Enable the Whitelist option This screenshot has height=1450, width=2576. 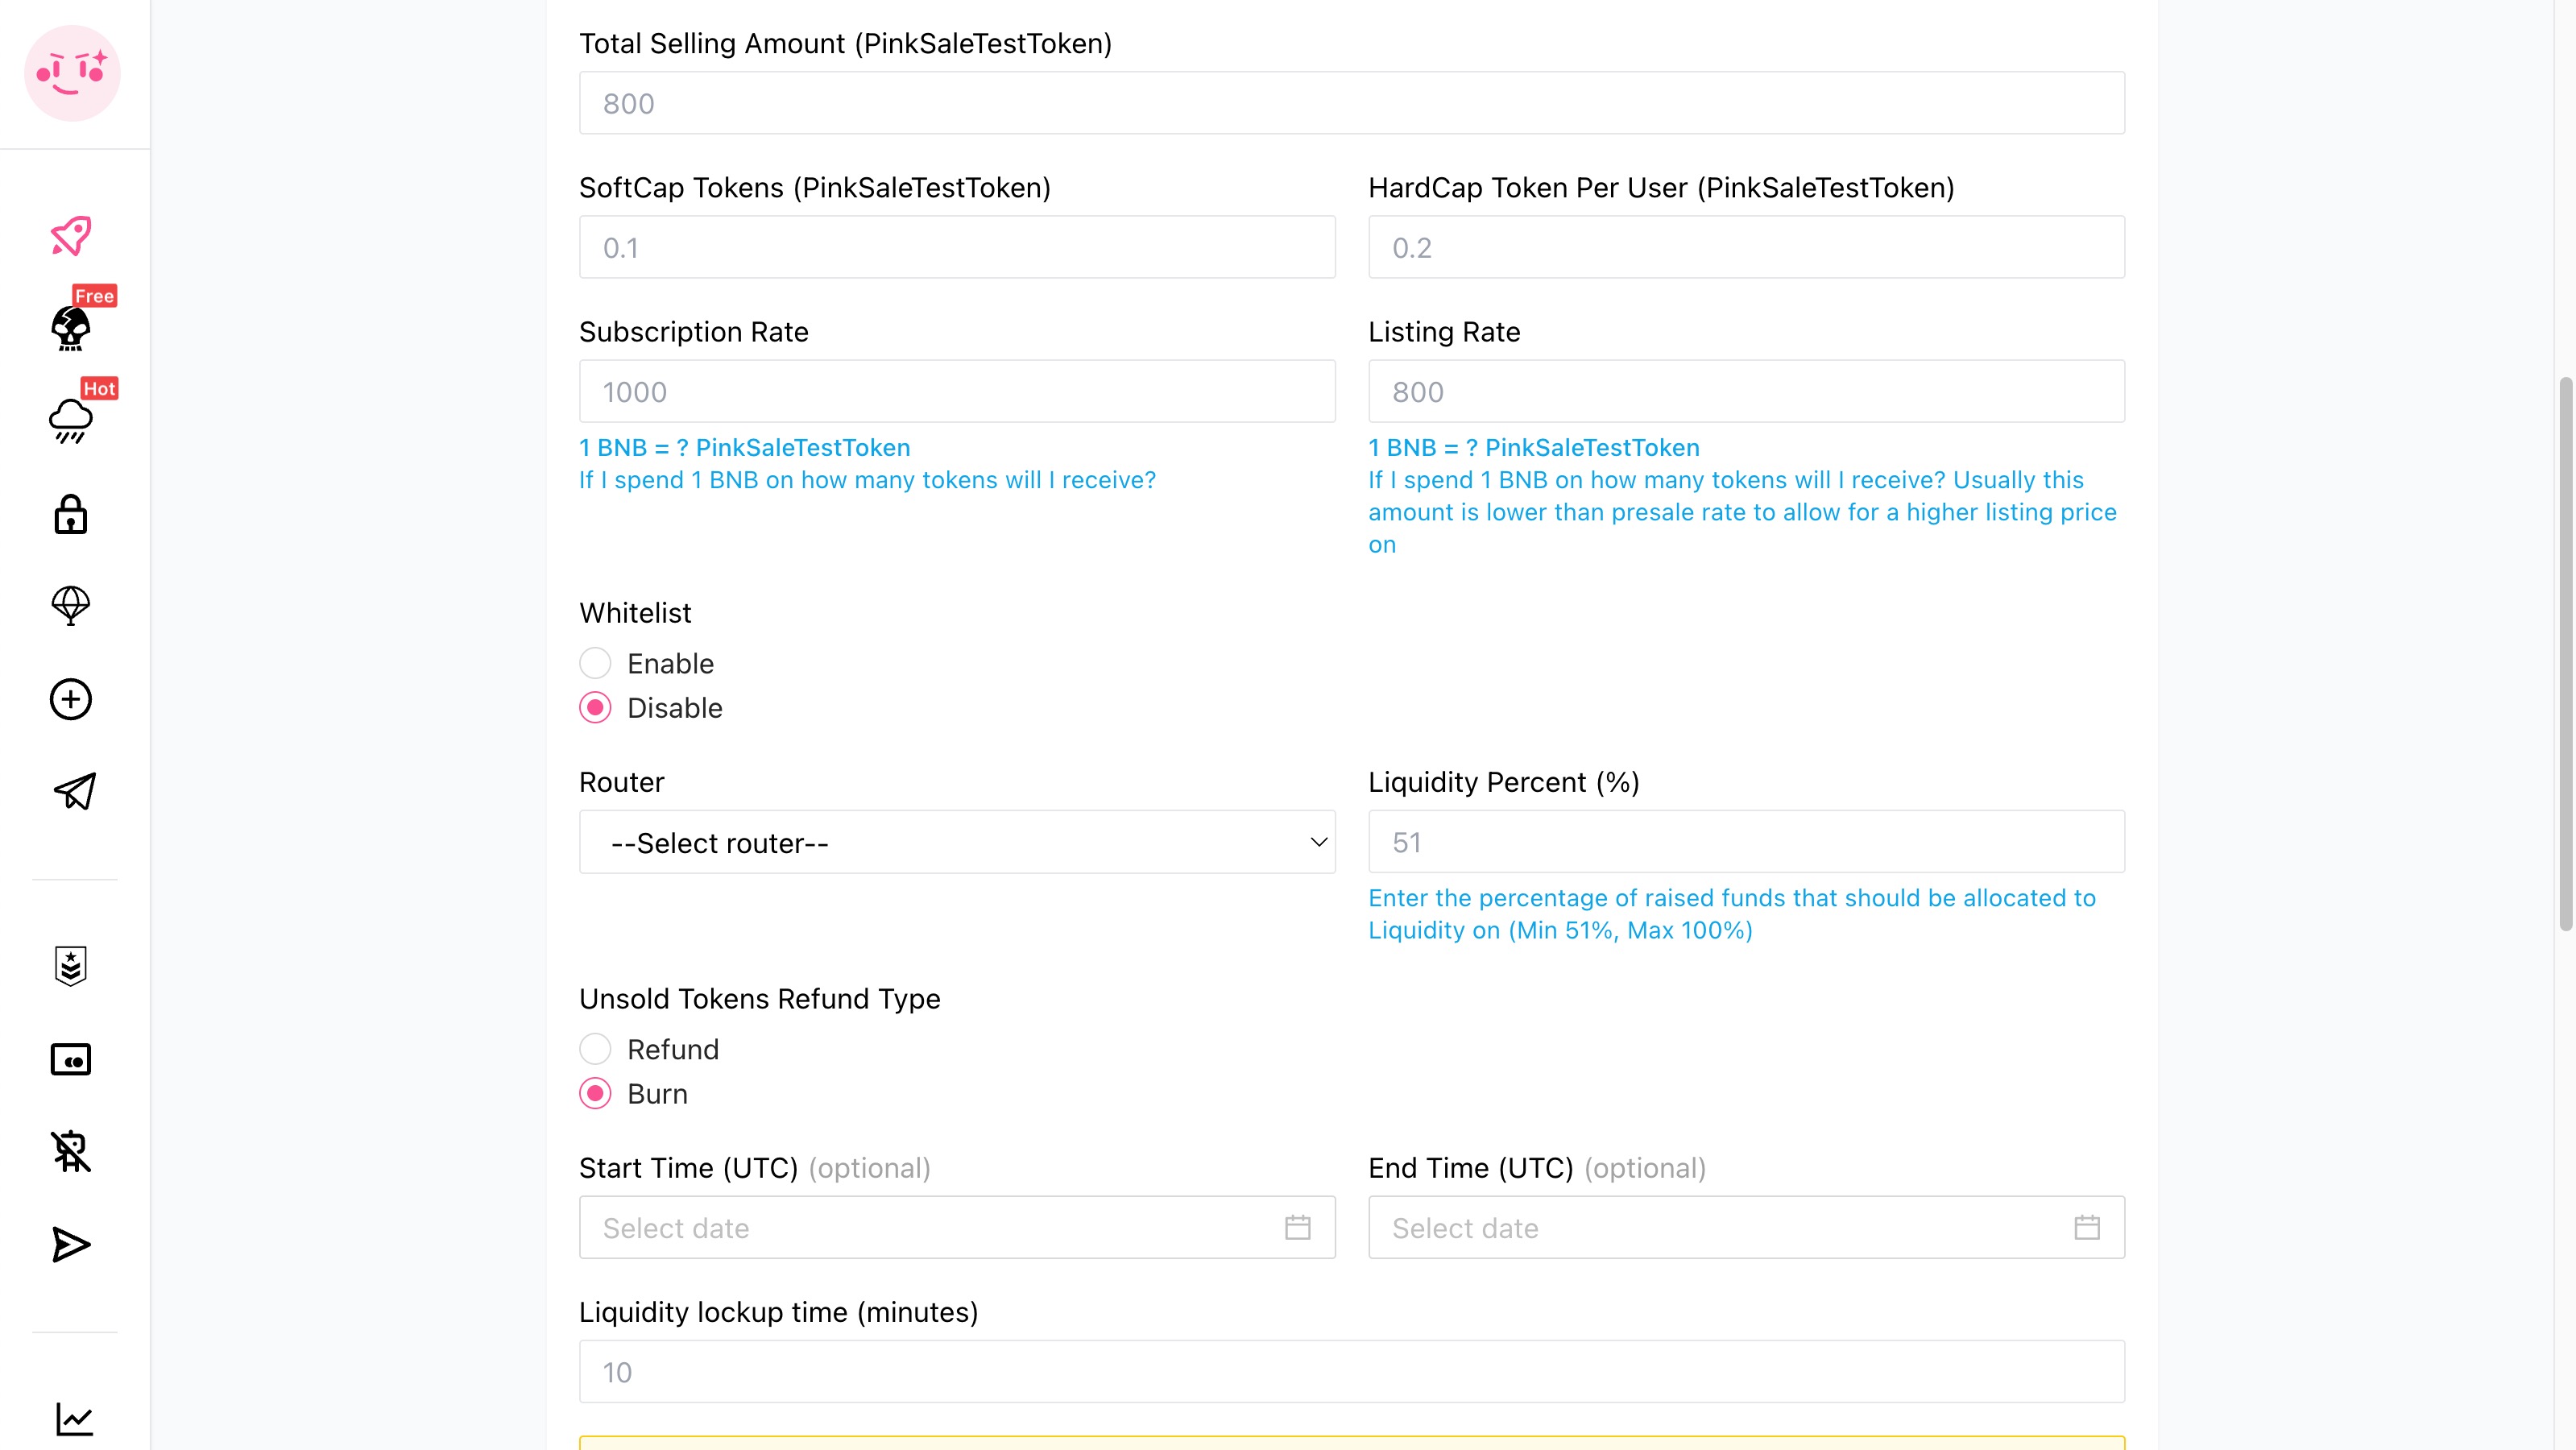coord(595,663)
